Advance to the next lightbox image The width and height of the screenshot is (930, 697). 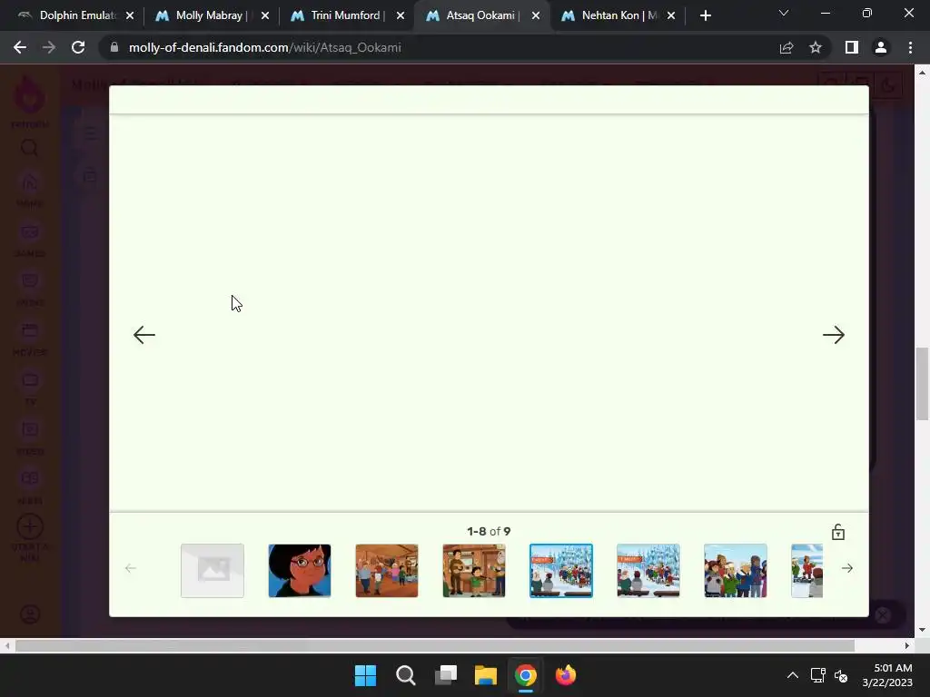click(x=834, y=335)
